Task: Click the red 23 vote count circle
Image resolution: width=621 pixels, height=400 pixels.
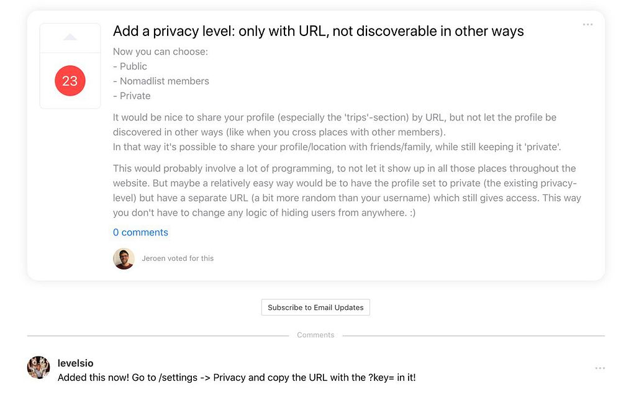Action: (x=70, y=81)
